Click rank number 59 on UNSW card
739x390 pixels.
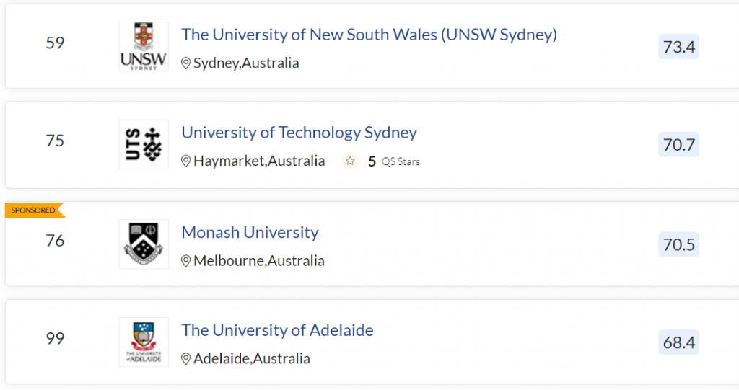click(x=55, y=43)
